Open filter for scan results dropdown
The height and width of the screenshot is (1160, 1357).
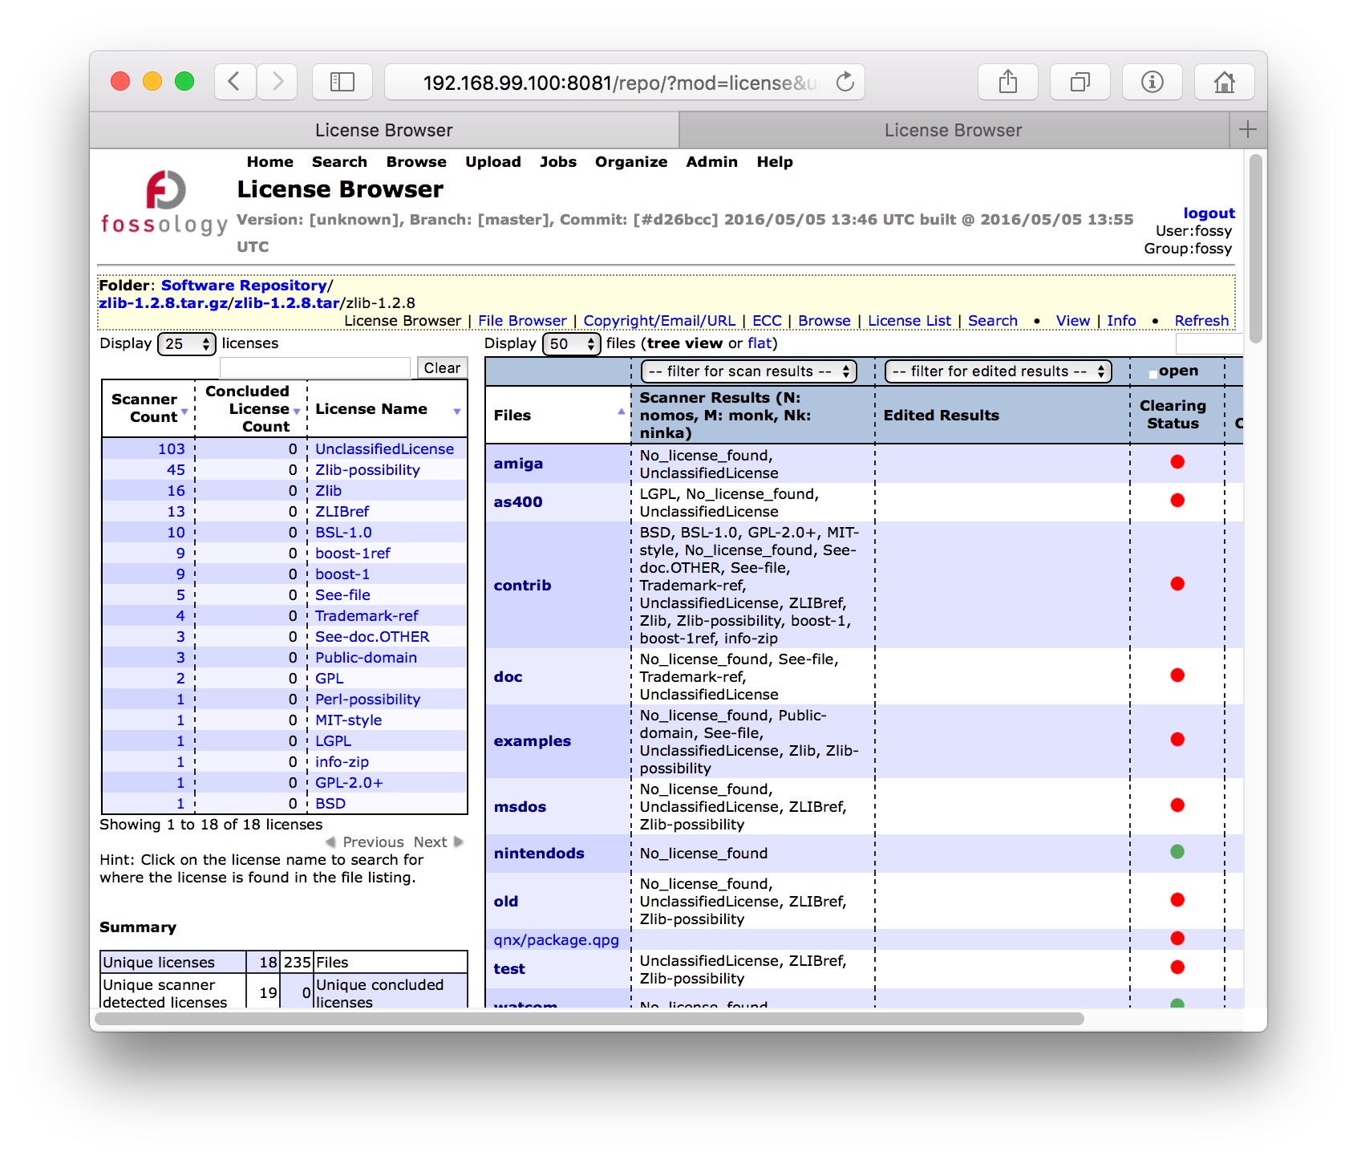749,371
